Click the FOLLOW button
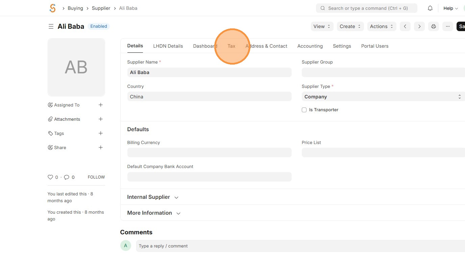465x260 pixels. coord(96,177)
